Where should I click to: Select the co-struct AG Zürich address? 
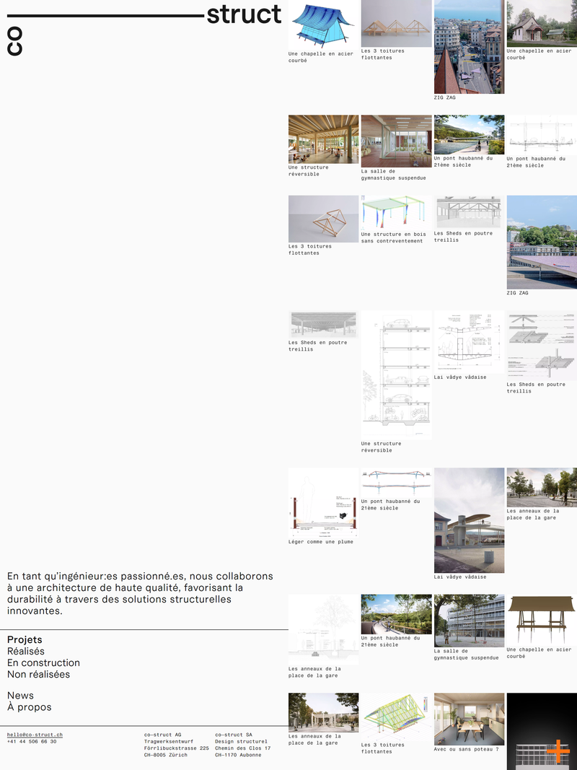[176, 745]
